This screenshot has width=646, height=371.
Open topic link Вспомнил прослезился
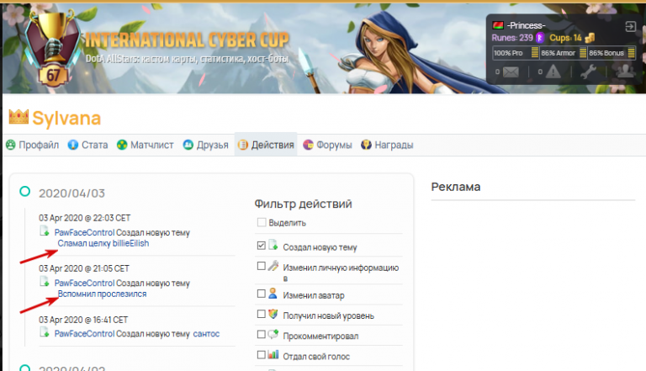(x=102, y=294)
